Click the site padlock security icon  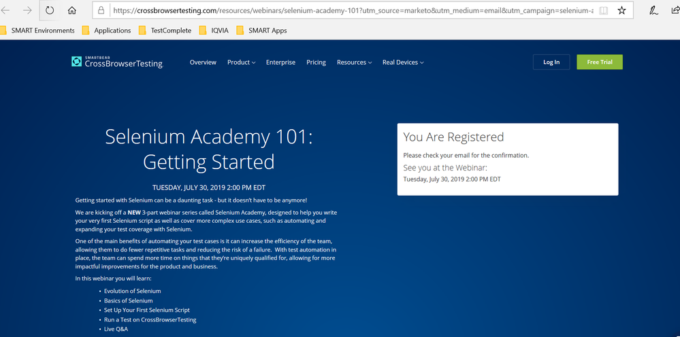[101, 11]
